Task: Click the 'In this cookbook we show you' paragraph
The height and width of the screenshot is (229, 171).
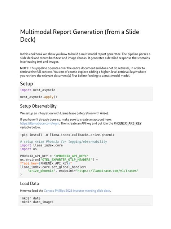Action: click(x=85, y=58)
